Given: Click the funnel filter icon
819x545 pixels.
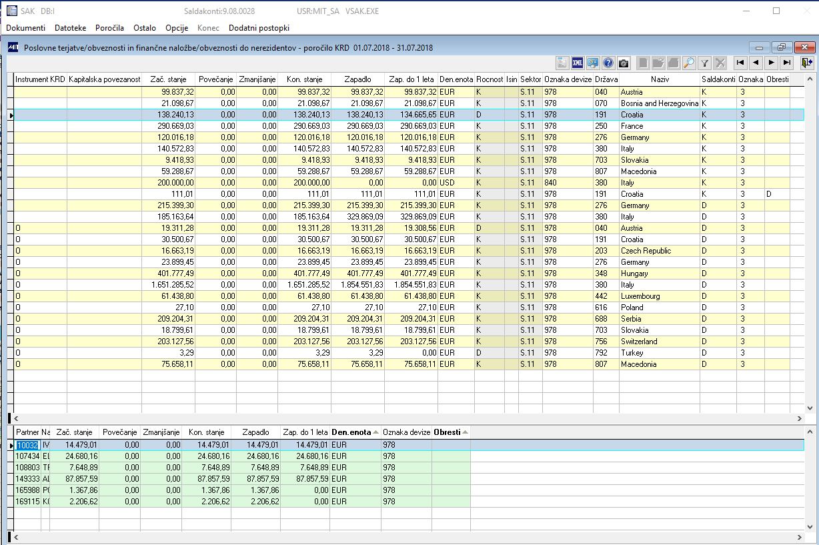Looking at the screenshot, I should click(x=704, y=63).
